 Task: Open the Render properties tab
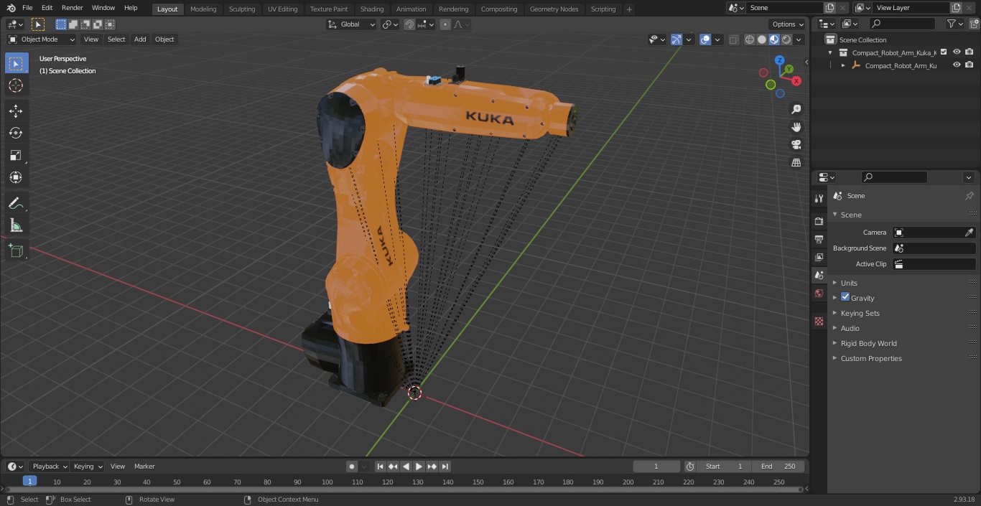tap(819, 221)
